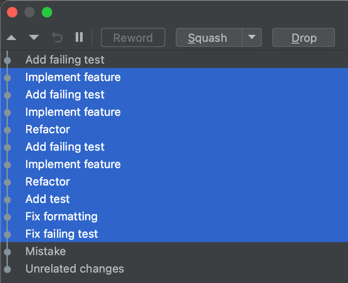Click the commit node dot beside Unrelated changes

point(7,269)
